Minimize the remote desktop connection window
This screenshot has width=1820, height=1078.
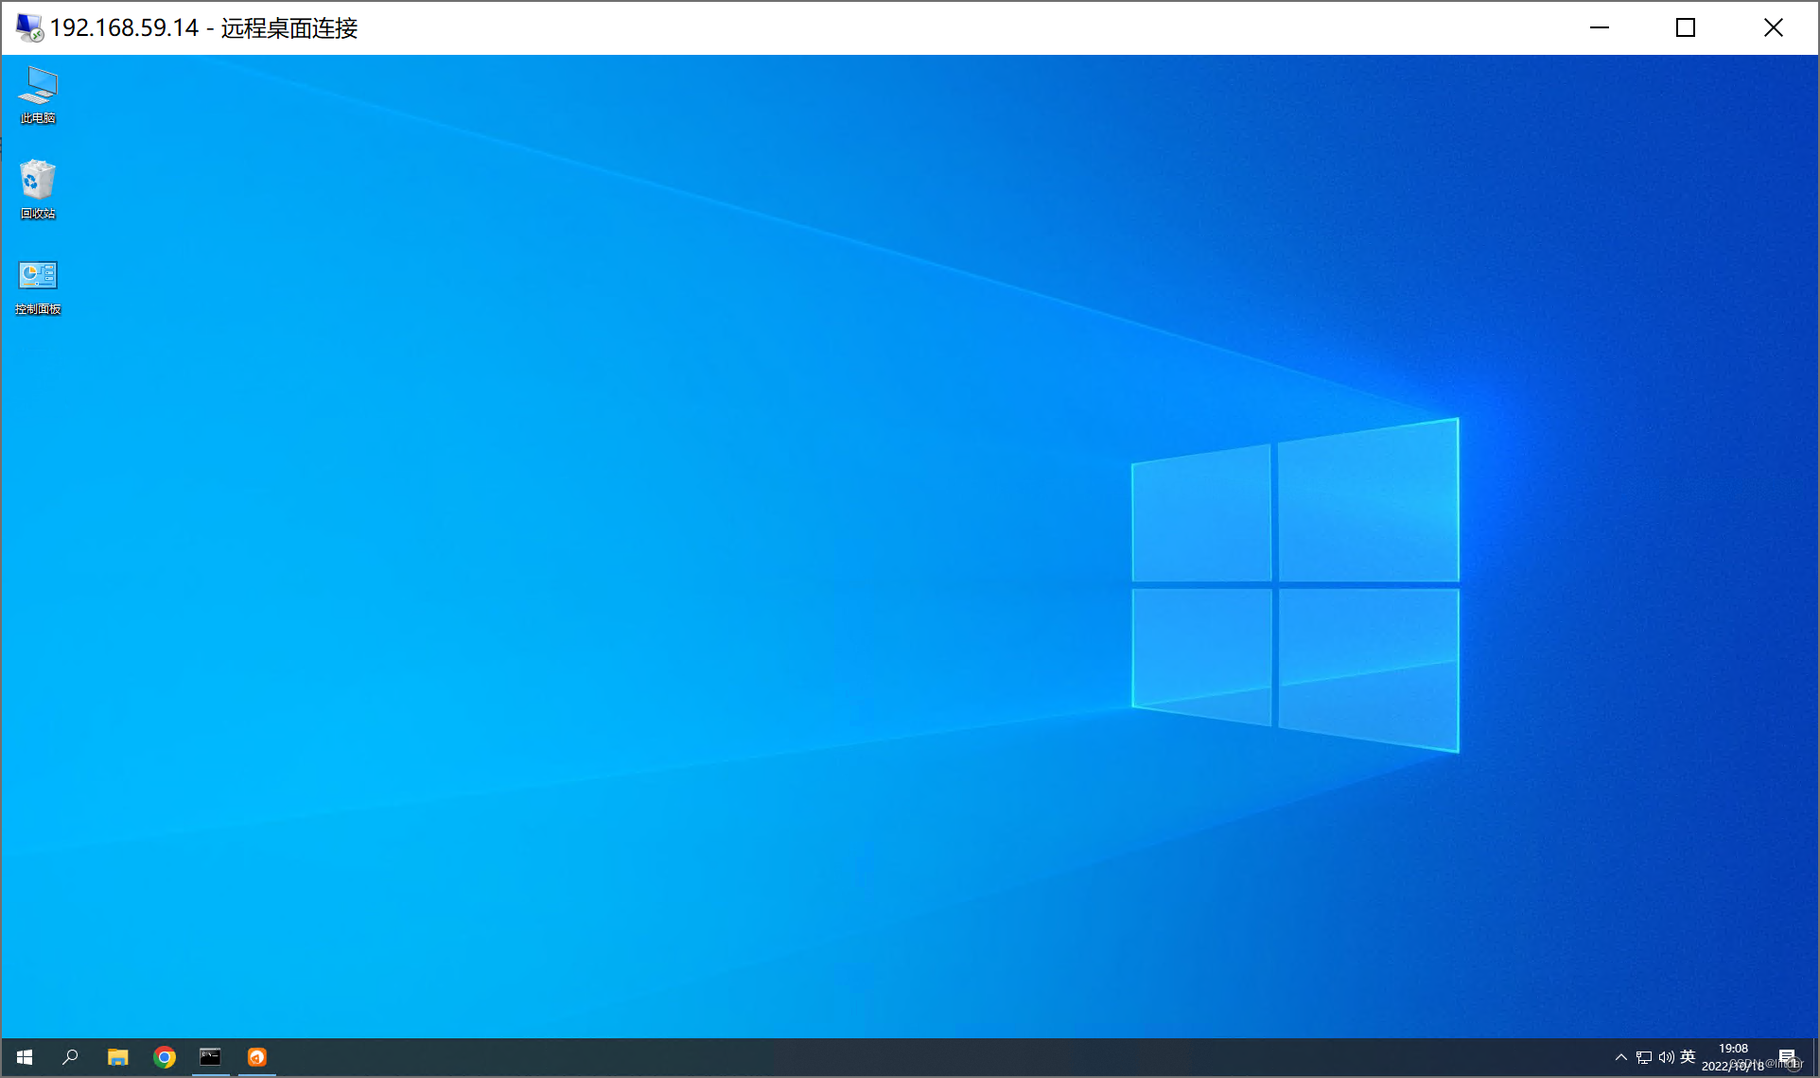[x=1599, y=27]
